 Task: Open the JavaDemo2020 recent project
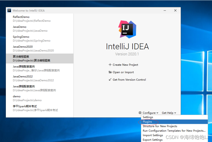[x=40, y=49]
